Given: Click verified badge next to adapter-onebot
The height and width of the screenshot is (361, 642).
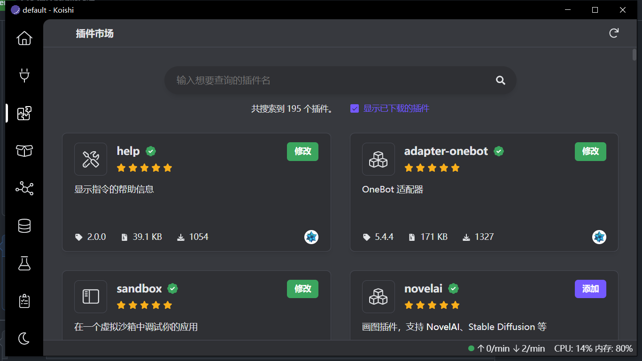Looking at the screenshot, I should coord(499,151).
